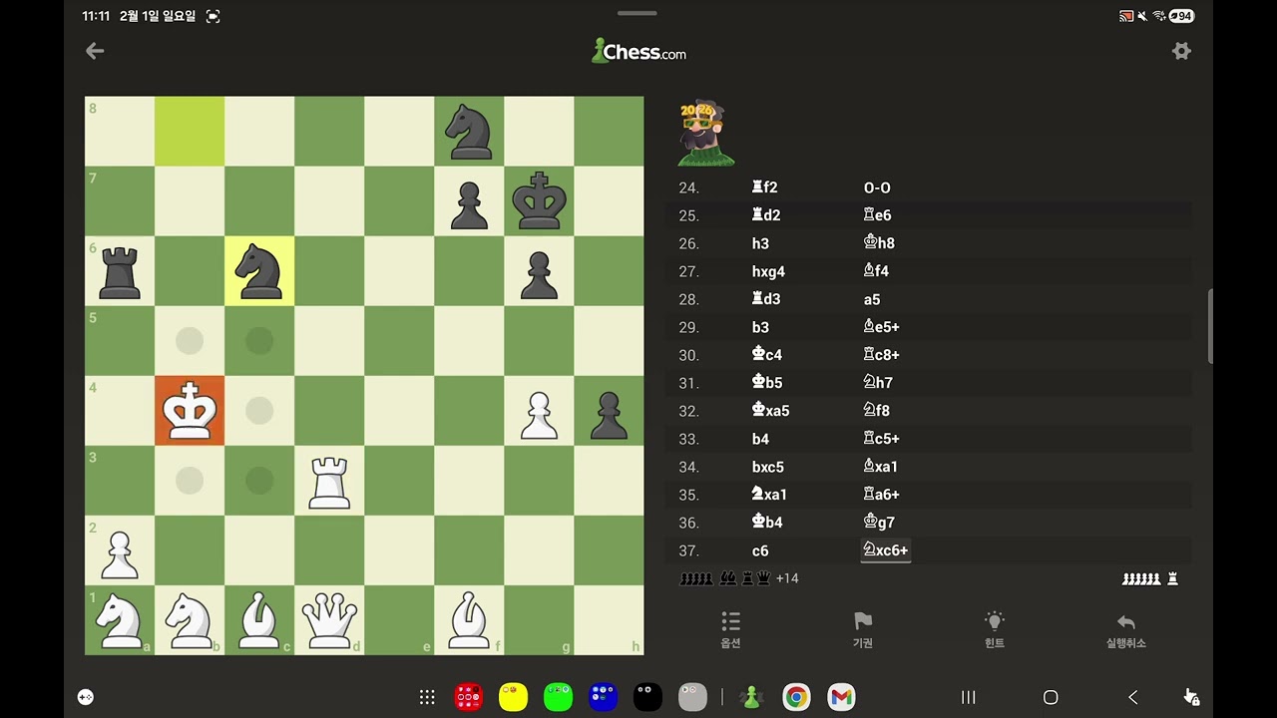The height and width of the screenshot is (718, 1277).
Task: Tap the 힌트 hint lightbulb button
Action: 995,630
